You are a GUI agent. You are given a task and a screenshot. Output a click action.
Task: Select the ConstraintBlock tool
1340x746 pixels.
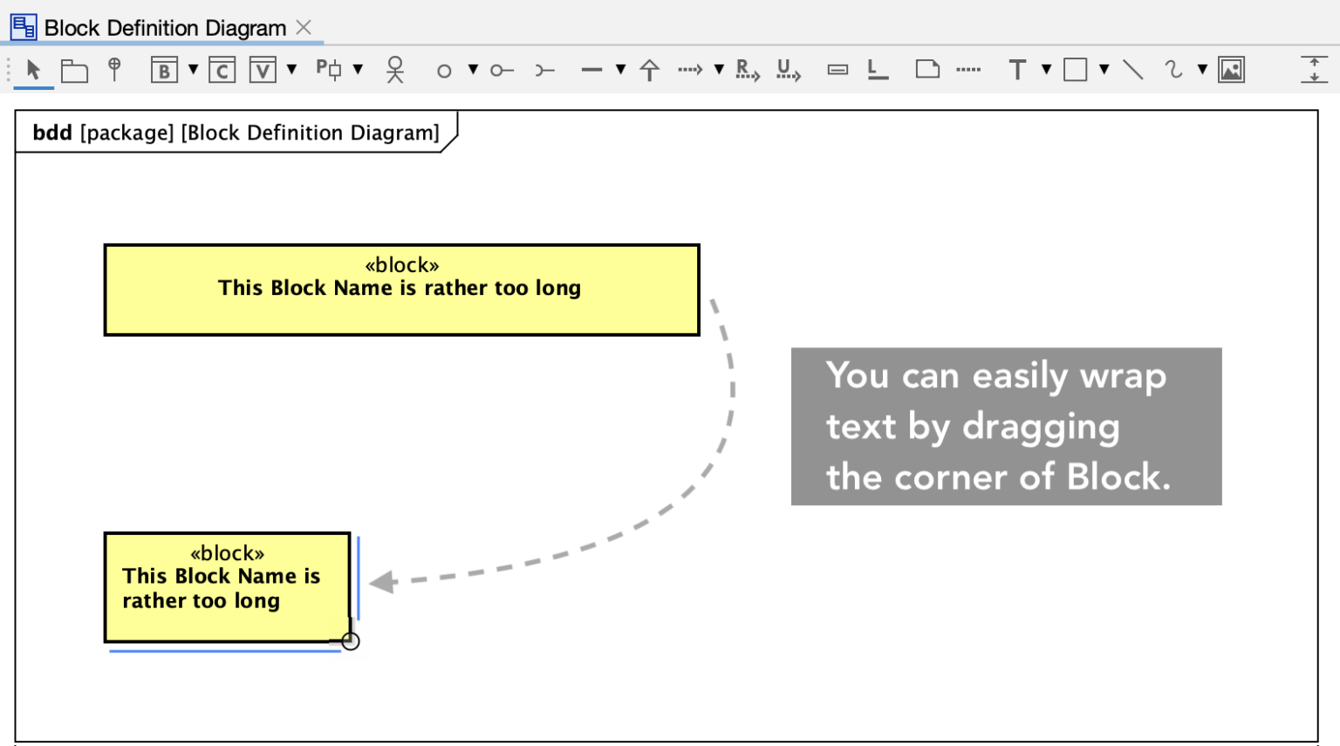221,70
